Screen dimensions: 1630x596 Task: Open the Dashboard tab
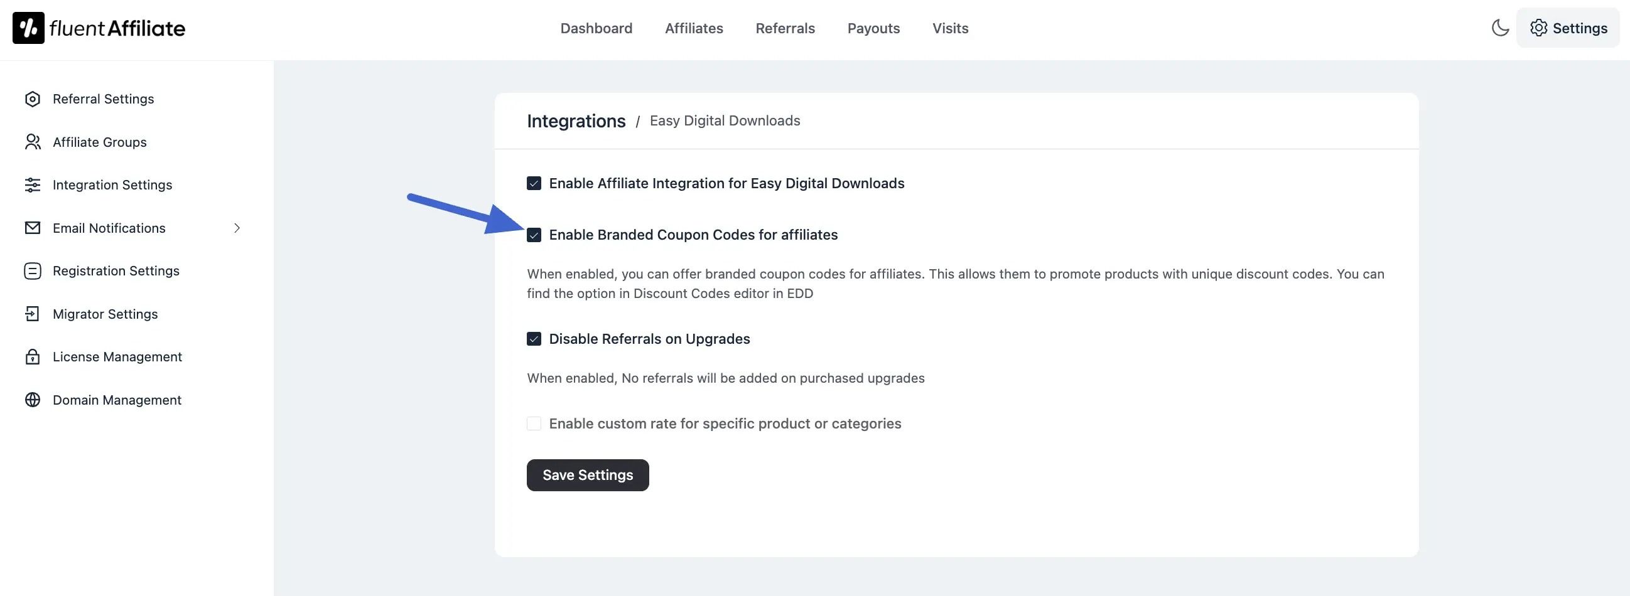coord(596,28)
